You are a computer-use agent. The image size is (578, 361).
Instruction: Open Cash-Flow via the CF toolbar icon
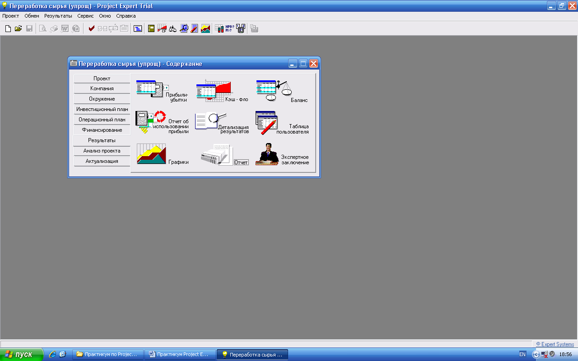click(162, 28)
